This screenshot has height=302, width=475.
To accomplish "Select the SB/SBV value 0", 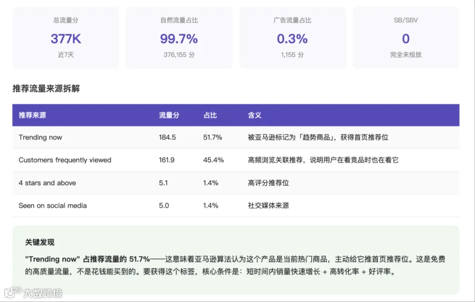I will pos(406,38).
